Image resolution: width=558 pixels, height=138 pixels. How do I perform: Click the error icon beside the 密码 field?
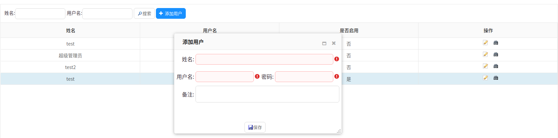[x=337, y=77]
